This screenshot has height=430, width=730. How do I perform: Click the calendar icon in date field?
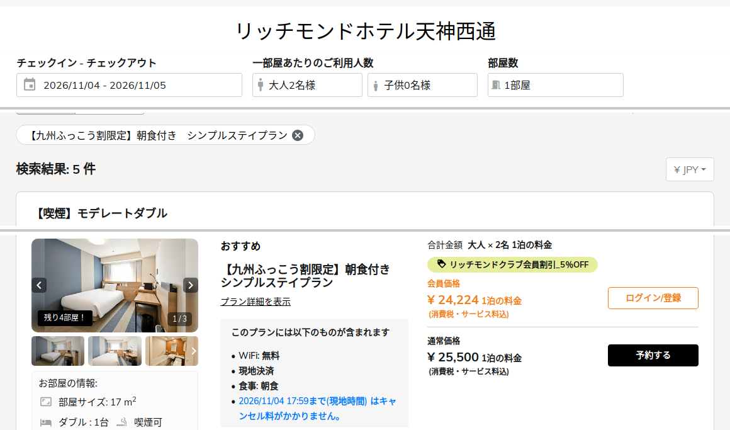point(30,84)
